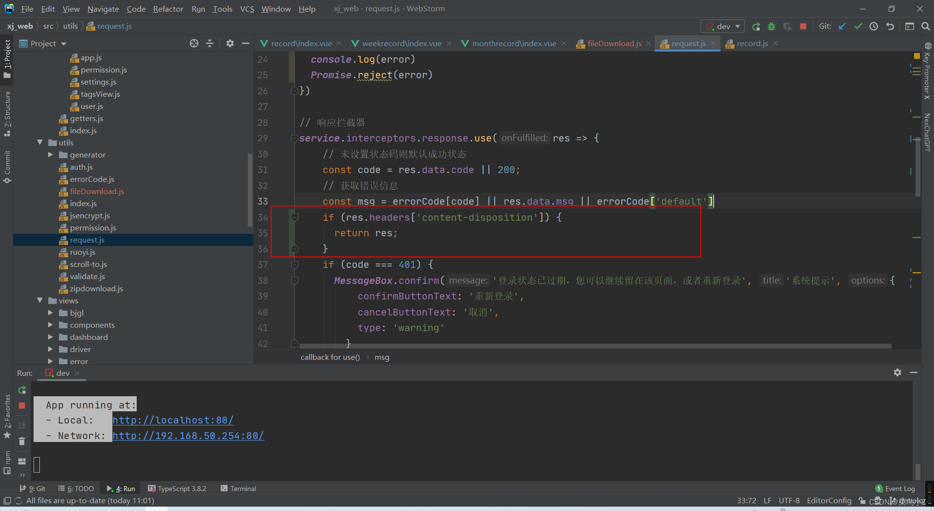This screenshot has width=934, height=511.
Task: Click the event log notification badge
Action: click(879, 489)
